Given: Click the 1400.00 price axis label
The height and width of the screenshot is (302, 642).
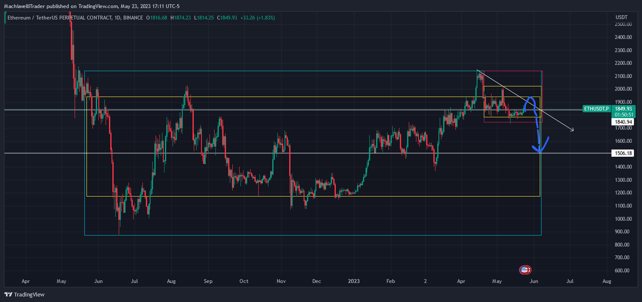Looking at the screenshot, I should tap(623, 167).
